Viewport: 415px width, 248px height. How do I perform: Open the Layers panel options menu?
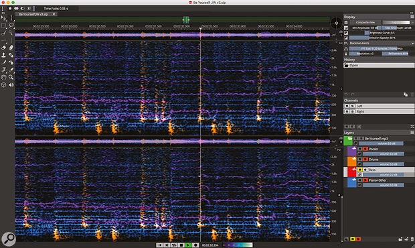pyautogui.click(x=412, y=133)
